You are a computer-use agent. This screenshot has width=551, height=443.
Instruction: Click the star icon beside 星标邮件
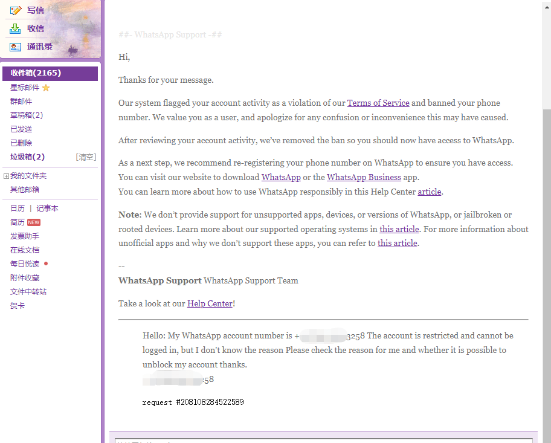46,88
